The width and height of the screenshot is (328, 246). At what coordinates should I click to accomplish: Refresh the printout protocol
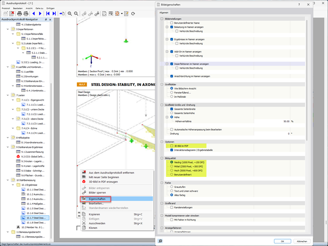(x=133, y=14)
